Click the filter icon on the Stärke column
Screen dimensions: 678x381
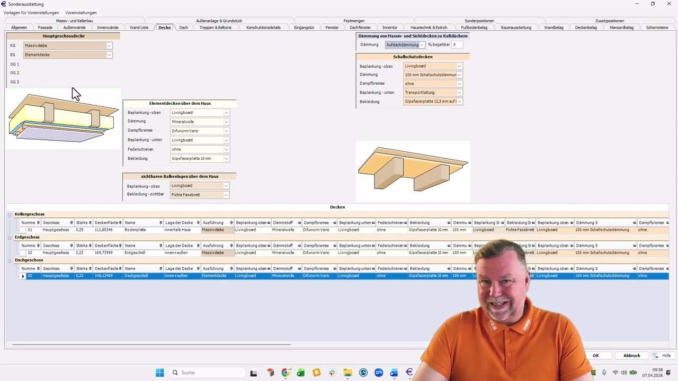click(x=89, y=222)
